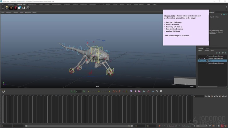
Task: Click the green refresh icon above timeline
Action: click(x=84, y=91)
